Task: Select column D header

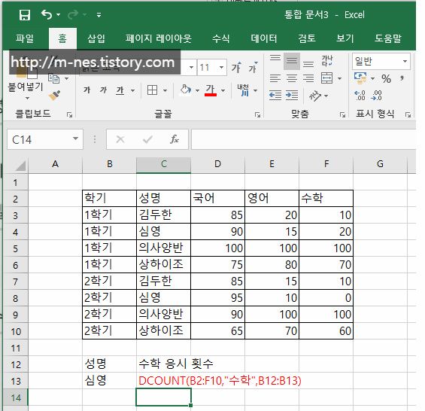Action: point(217,164)
